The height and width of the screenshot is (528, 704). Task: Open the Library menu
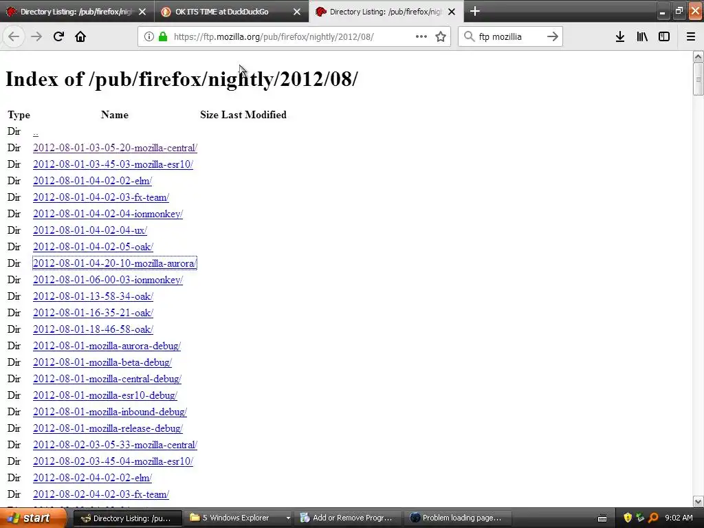642,36
